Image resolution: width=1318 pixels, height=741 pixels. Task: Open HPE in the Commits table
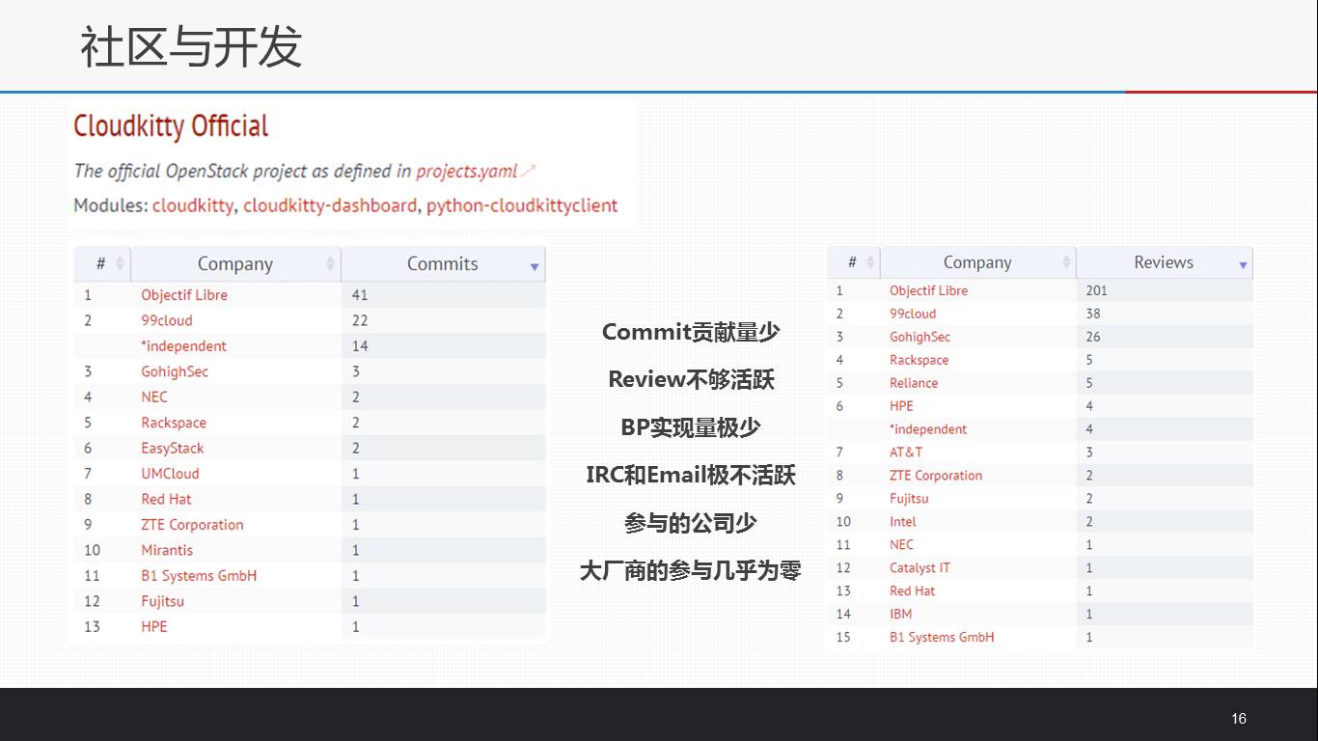[x=154, y=627]
